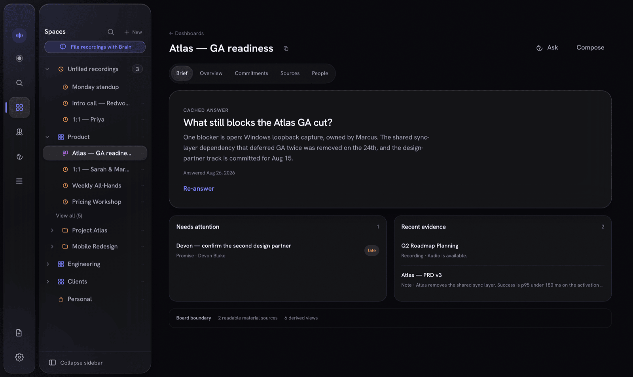The image size is (633, 377).
Task: Copy the Atlas — GA readiness title
Action: tap(286, 49)
